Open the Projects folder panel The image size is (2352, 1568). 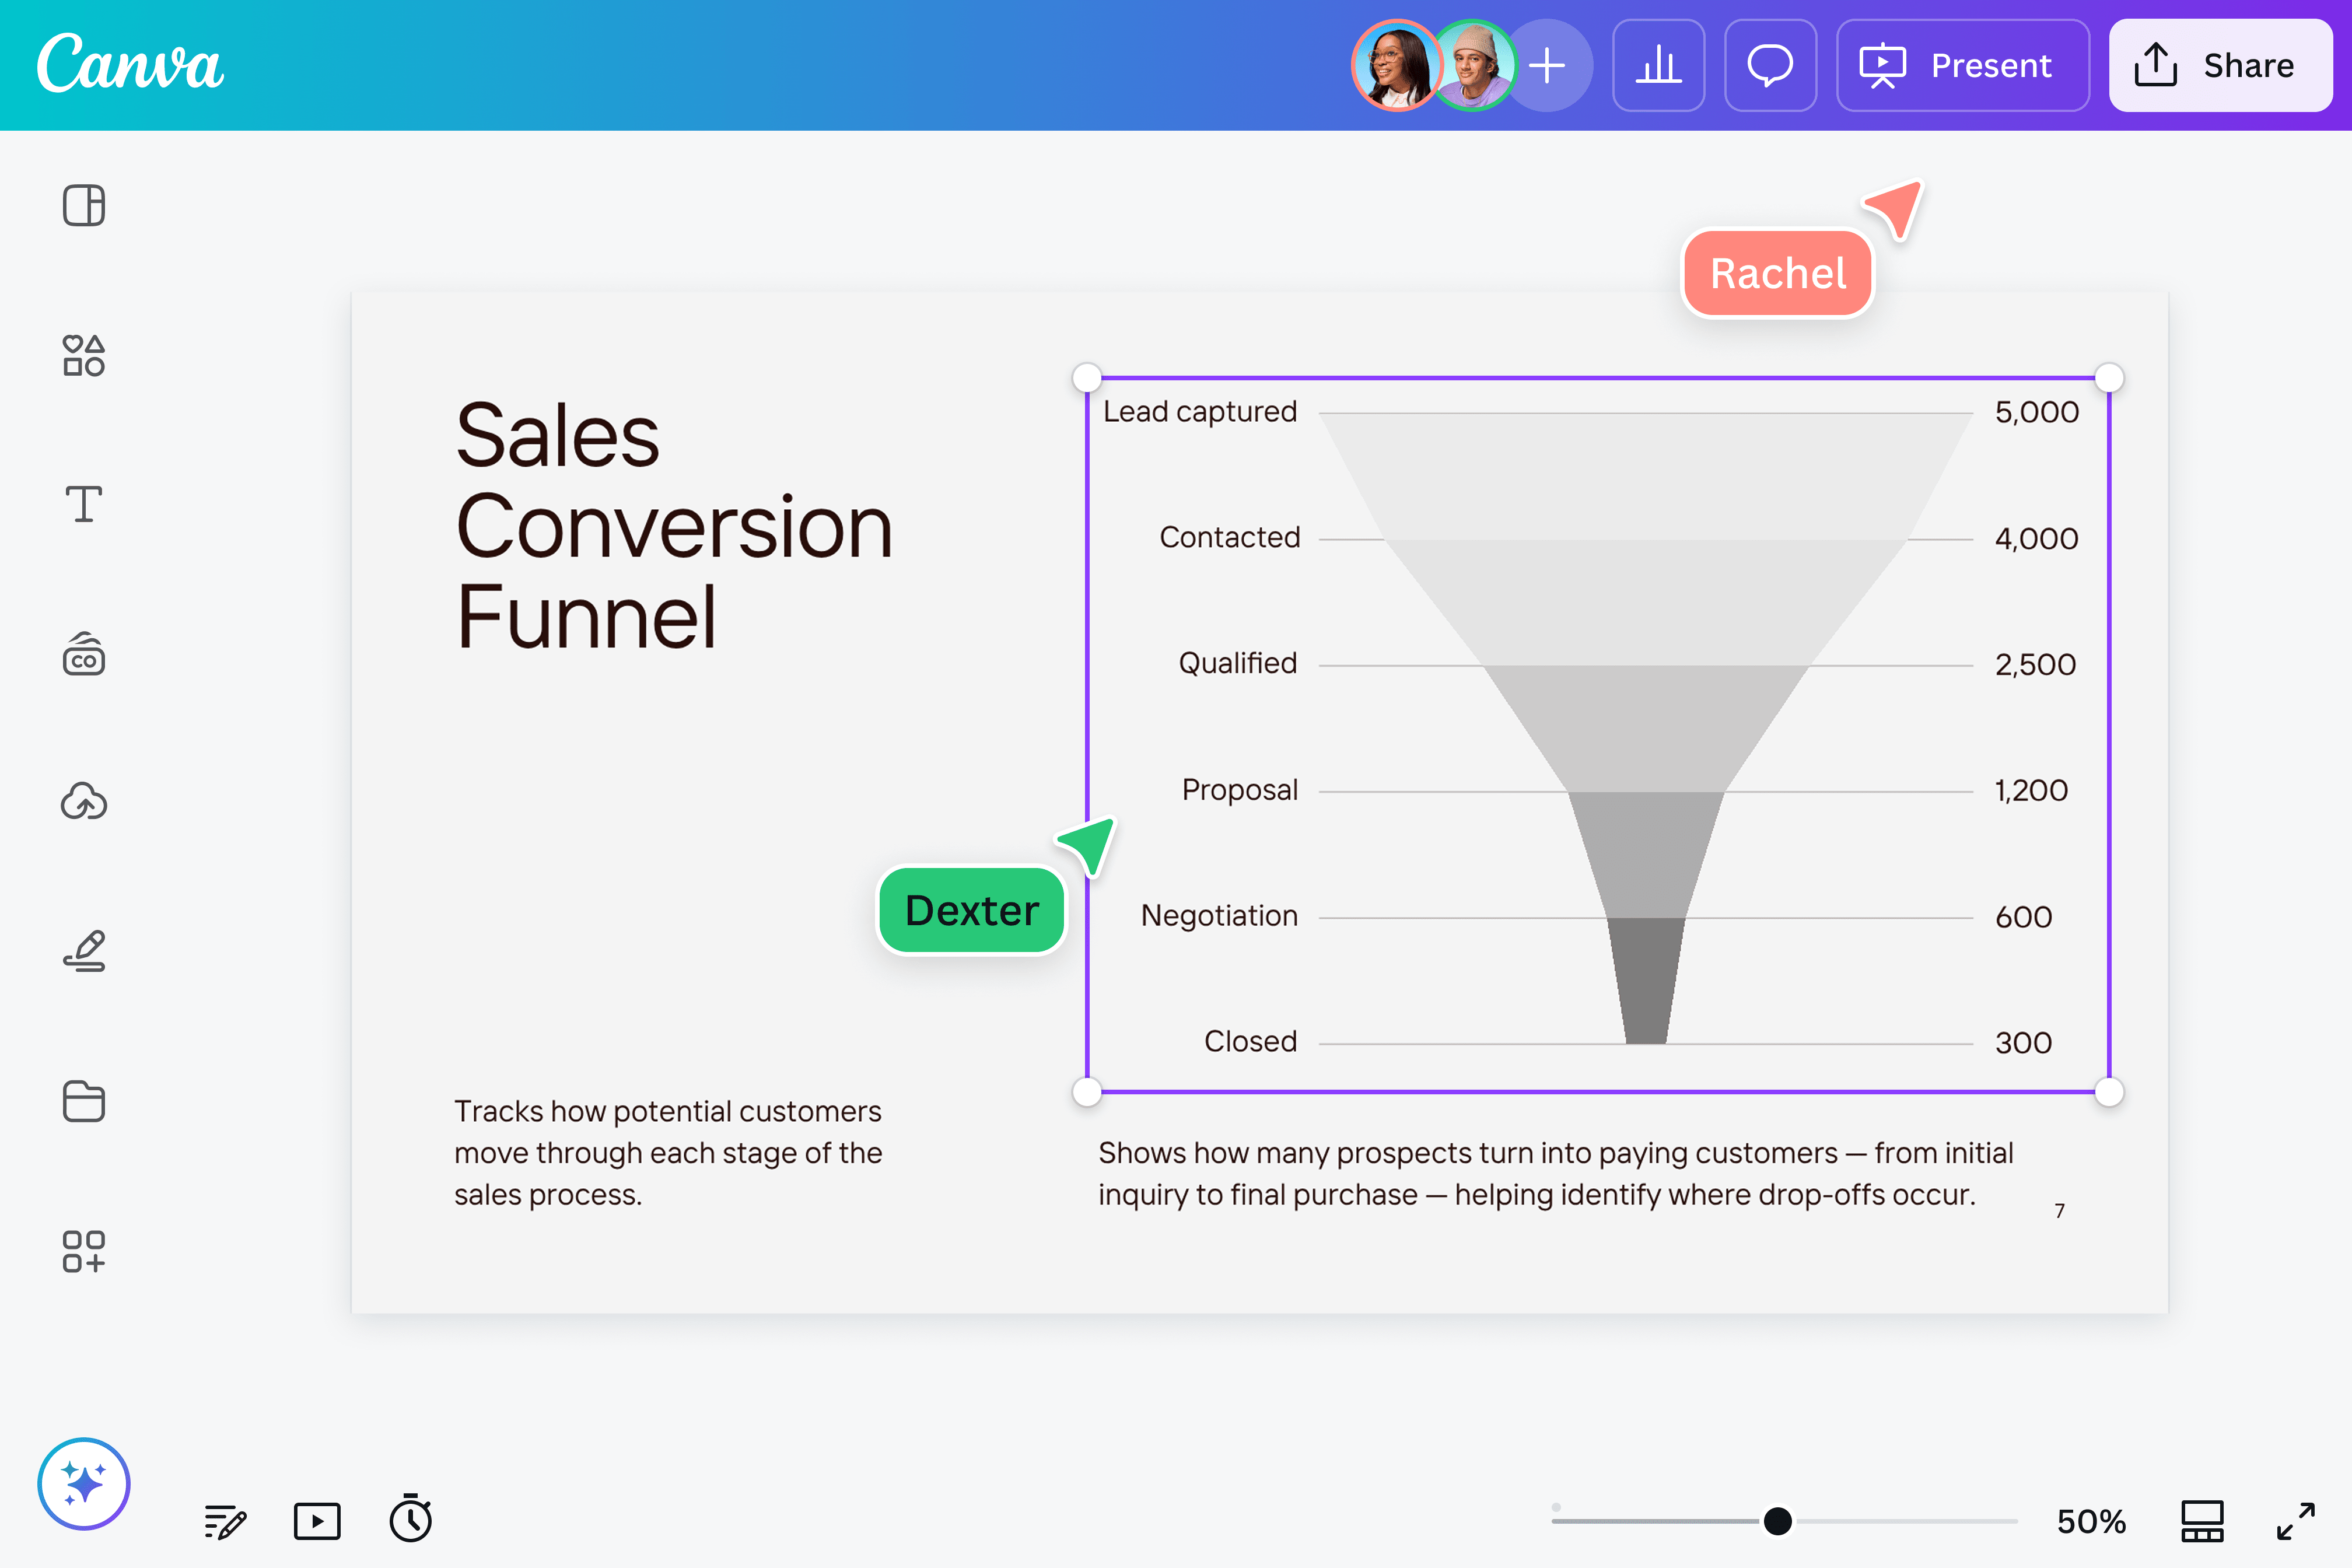click(84, 1101)
